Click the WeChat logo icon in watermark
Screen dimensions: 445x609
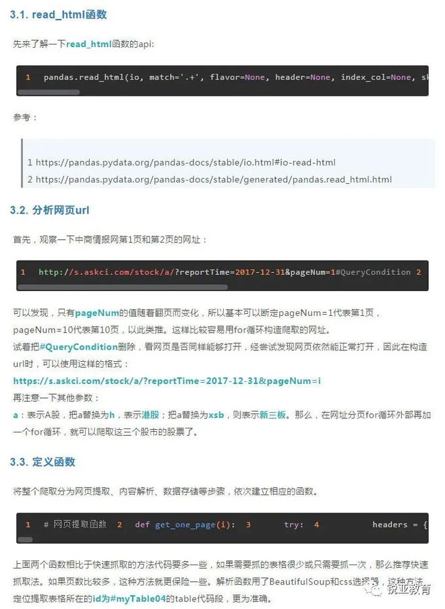373,590
